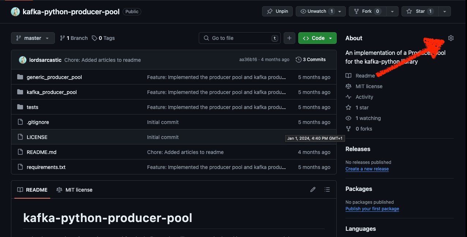Viewport: 467px width, 237px height.
Task: Open the Unwatch notifications dropdown
Action: 321,11
